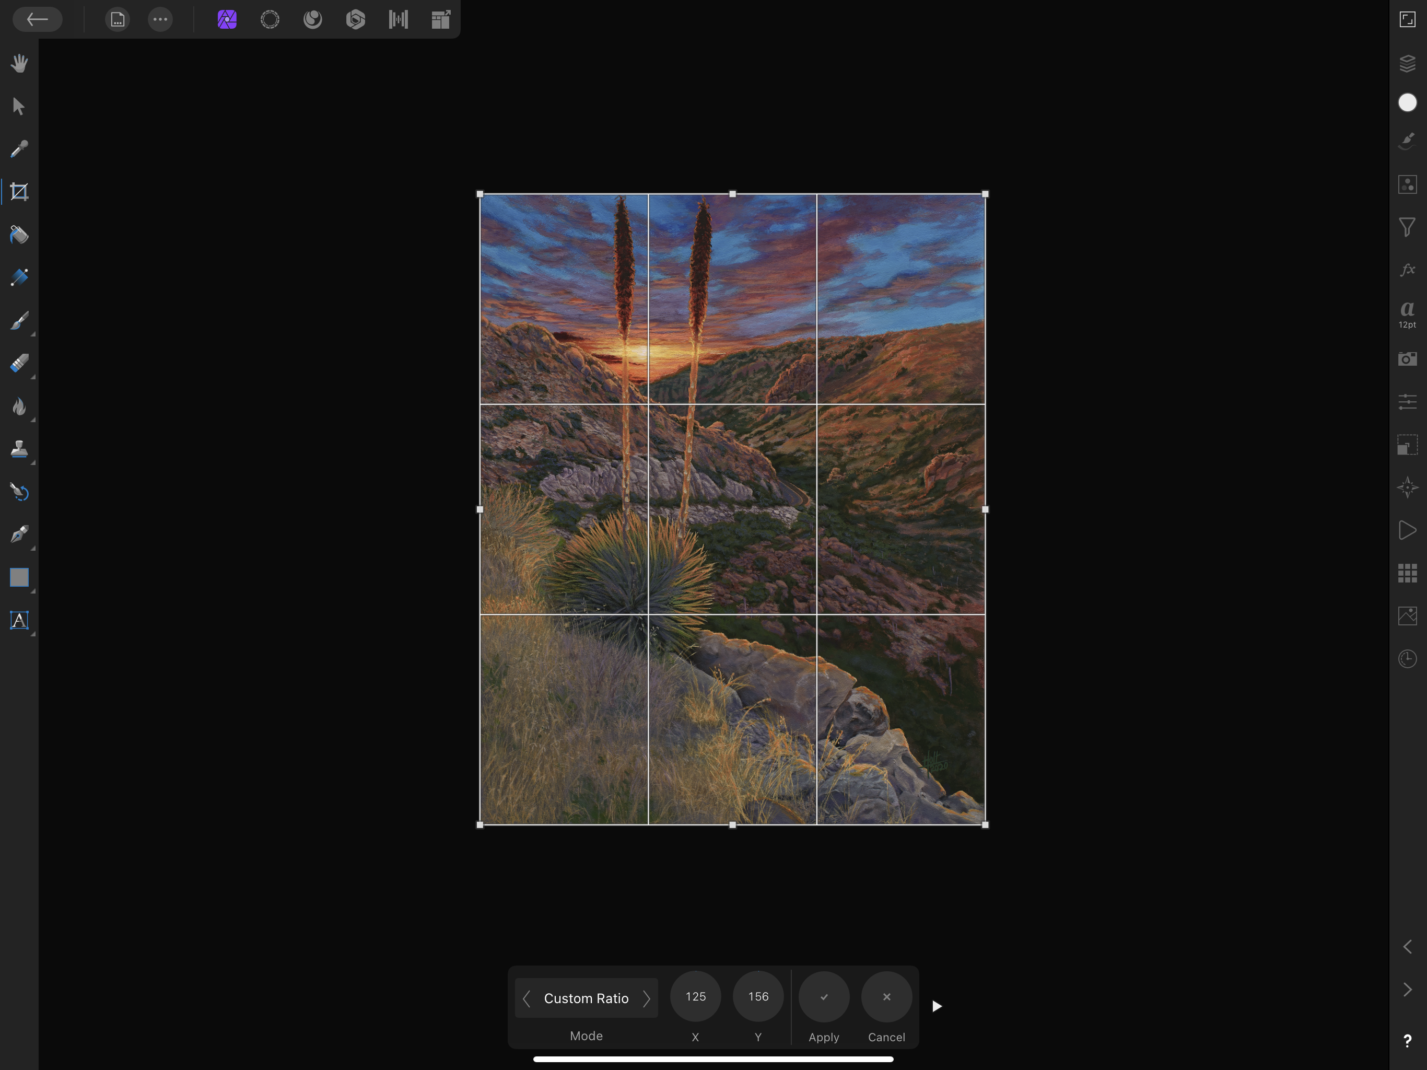Grab the top-left crop handle
The height and width of the screenshot is (1070, 1427).
[480, 194]
